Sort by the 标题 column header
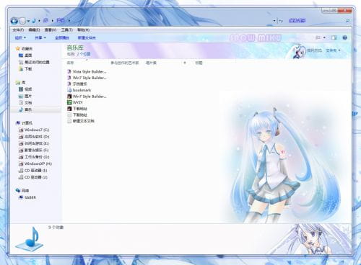The height and width of the screenshot is (265, 361). (199, 63)
